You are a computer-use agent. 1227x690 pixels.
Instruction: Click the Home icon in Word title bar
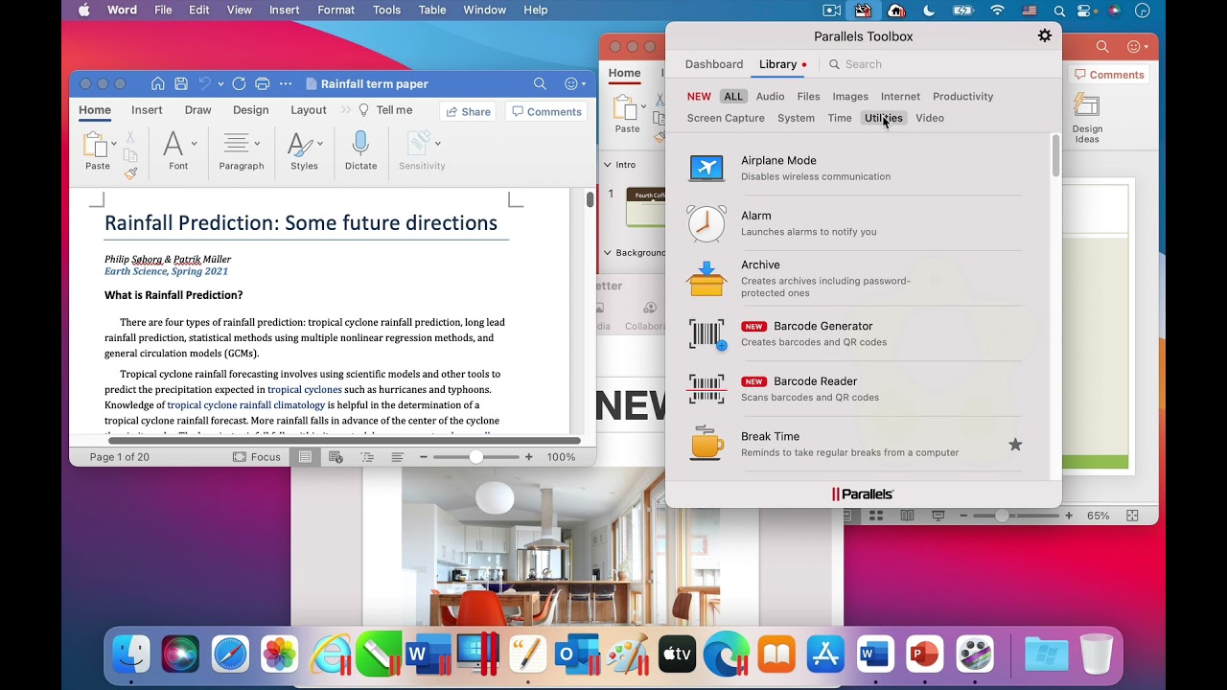point(157,83)
